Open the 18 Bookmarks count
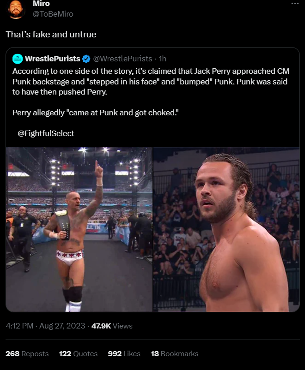The width and height of the screenshot is (305, 370). pos(175,353)
